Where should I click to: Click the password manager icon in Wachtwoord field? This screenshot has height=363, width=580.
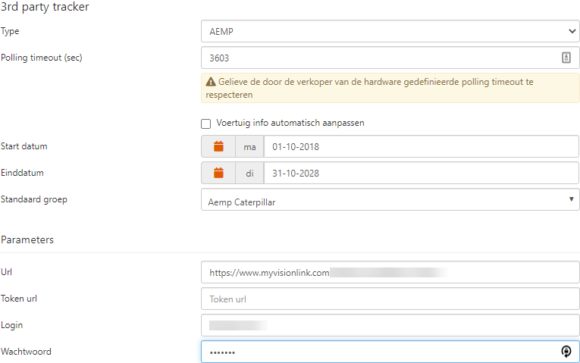click(x=566, y=352)
